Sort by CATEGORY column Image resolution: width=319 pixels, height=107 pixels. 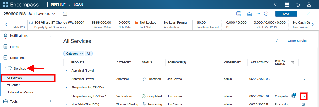point(124,62)
